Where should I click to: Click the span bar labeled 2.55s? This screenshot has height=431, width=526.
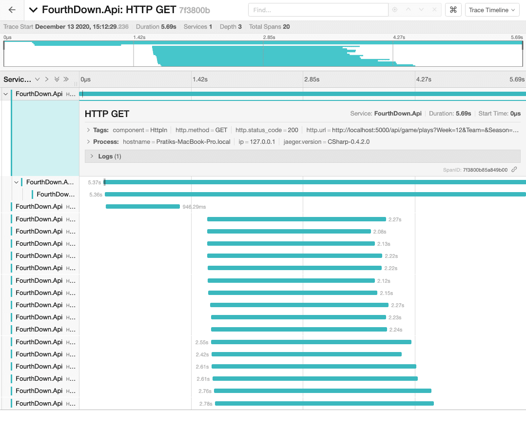coord(311,342)
